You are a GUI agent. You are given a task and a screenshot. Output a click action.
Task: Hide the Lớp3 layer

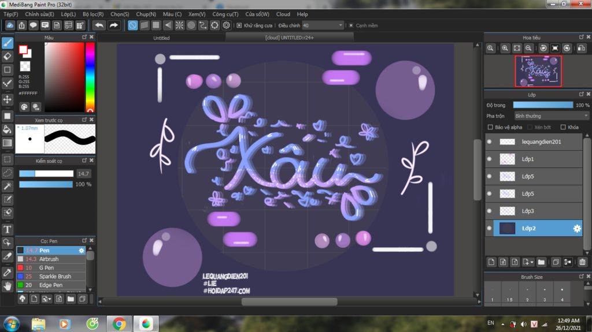point(489,211)
